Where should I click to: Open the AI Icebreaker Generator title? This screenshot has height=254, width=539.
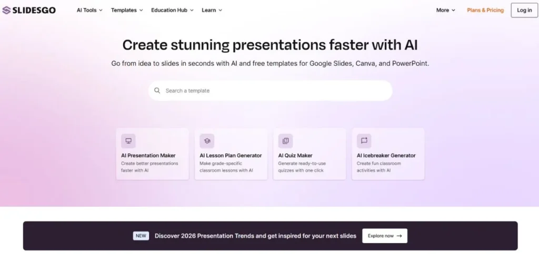[x=386, y=156]
